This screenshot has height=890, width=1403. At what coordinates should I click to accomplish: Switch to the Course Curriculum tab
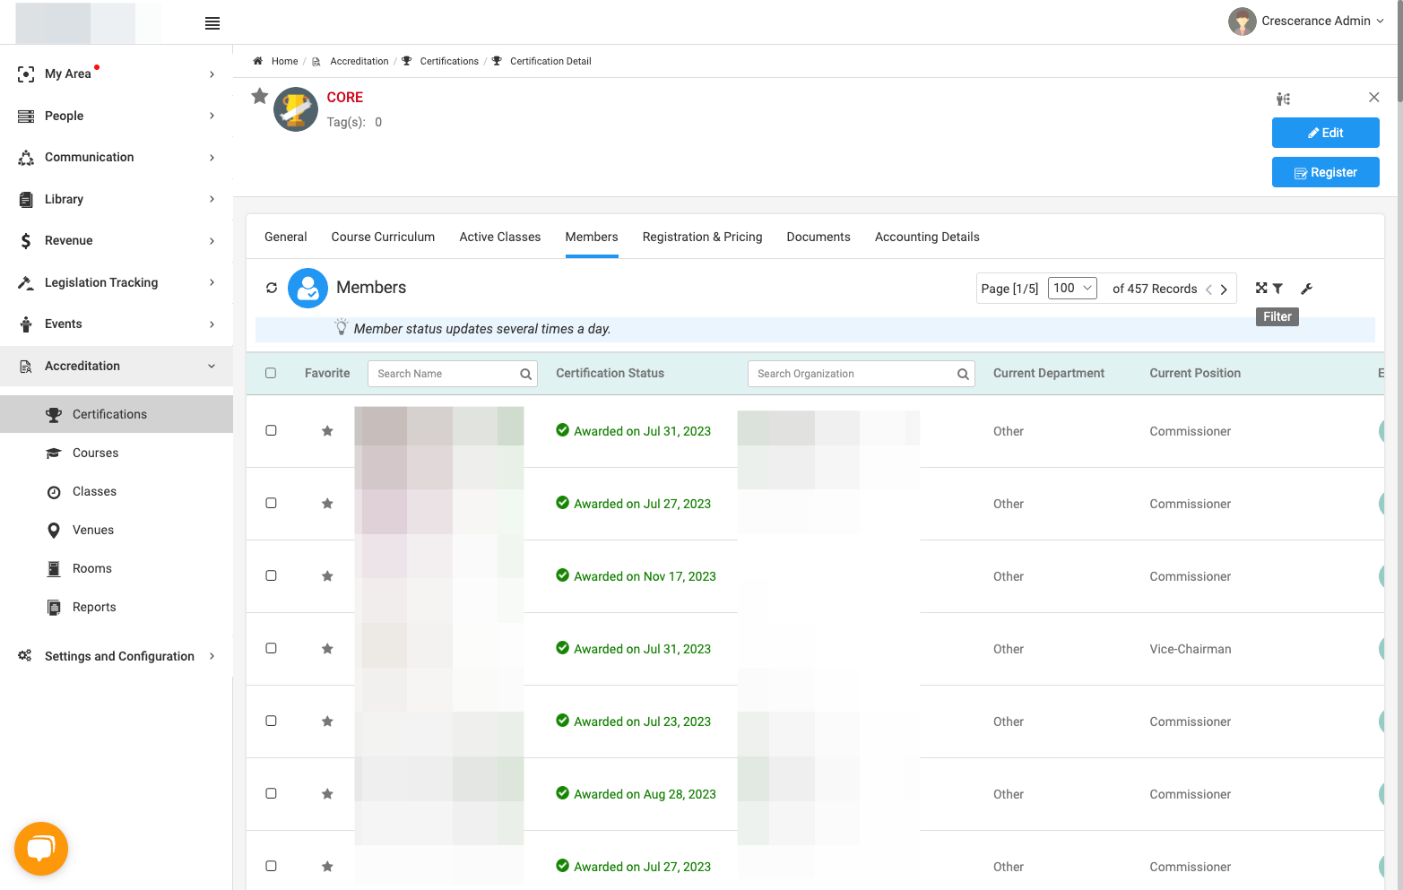383,237
